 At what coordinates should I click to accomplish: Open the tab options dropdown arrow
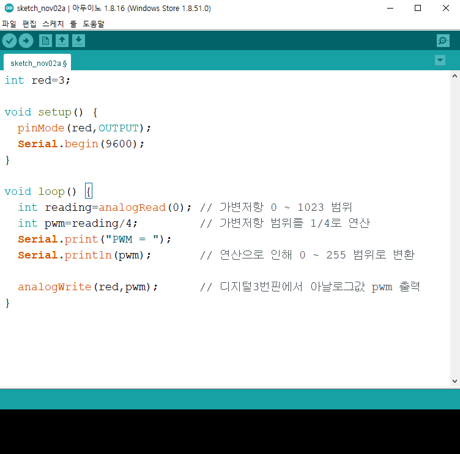(440, 60)
